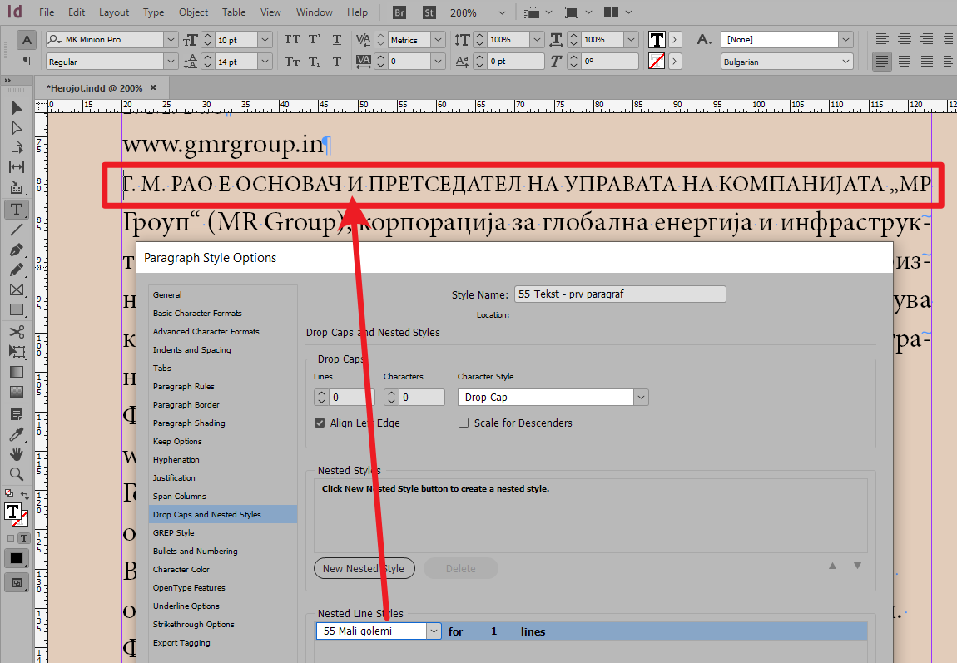The width and height of the screenshot is (957, 663).
Task: Select the Line tool
Action: click(x=17, y=230)
